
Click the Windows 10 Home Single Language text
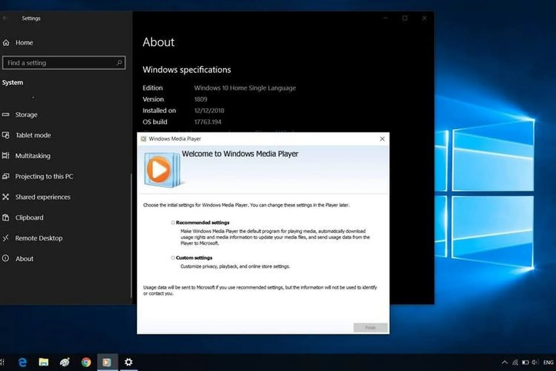click(245, 88)
